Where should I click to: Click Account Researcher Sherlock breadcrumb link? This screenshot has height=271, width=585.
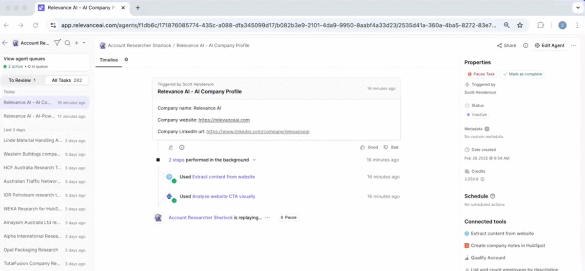(x=139, y=45)
